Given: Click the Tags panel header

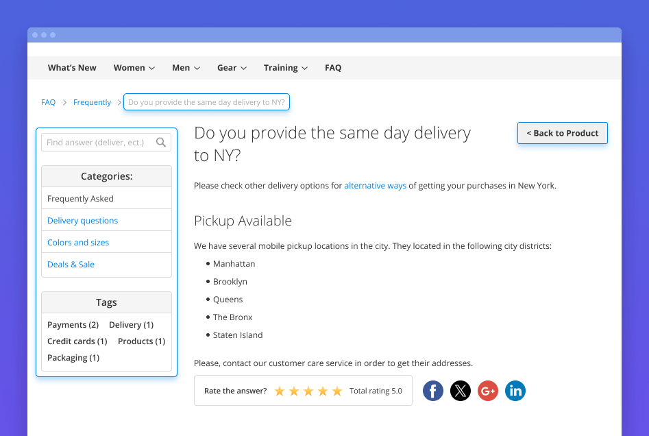Looking at the screenshot, I should [106, 303].
